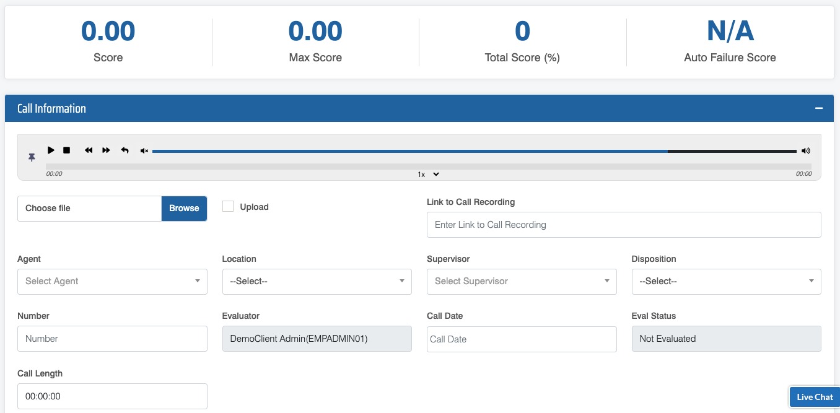
Task: Pin the audio player
Action: tap(32, 158)
